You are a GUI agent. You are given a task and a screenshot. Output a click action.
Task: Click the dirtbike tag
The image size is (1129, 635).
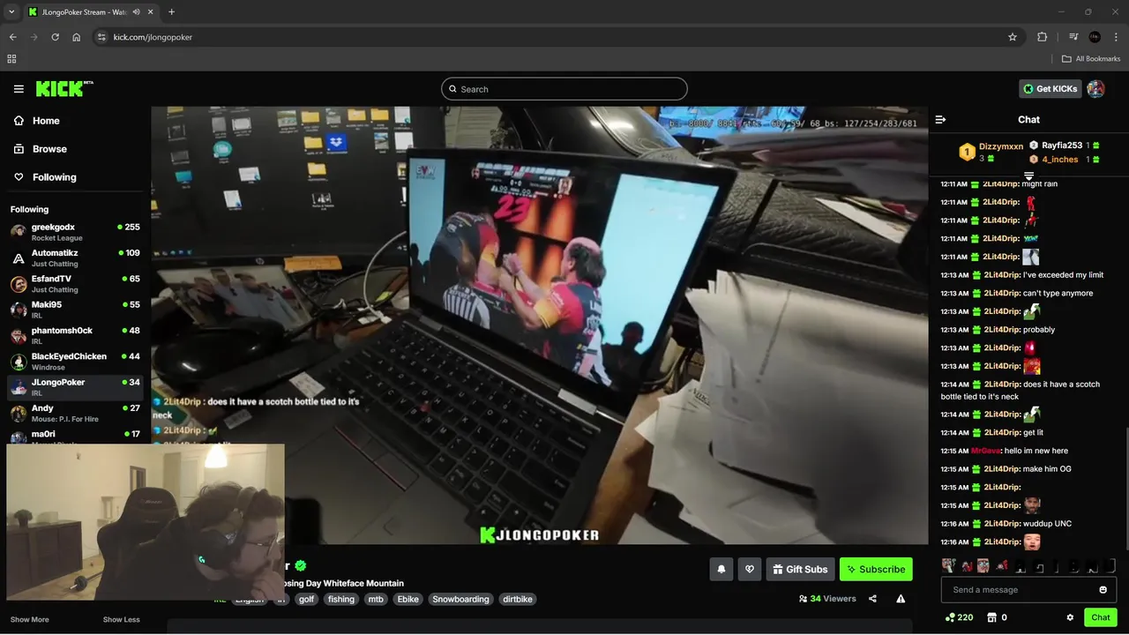[x=518, y=600]
